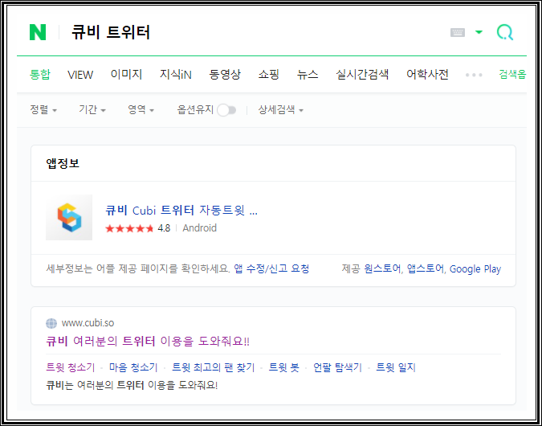Screen dimensions: 542x426
Task: Click the 검색옵 search options link
Action: click(512, 75)
